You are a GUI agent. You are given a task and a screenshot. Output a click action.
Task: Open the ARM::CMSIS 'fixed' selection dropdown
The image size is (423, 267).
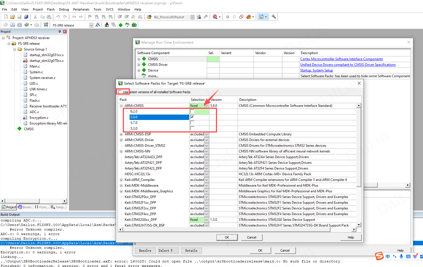pos(207,106)
